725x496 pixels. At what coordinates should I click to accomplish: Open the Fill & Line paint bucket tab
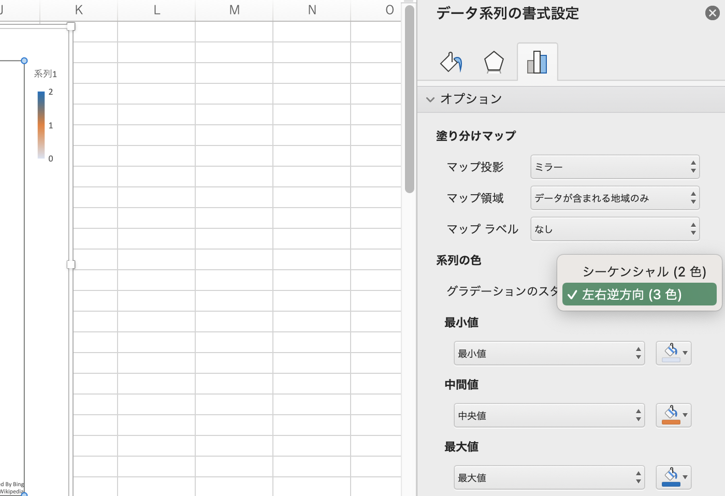[x=451, y=62]
